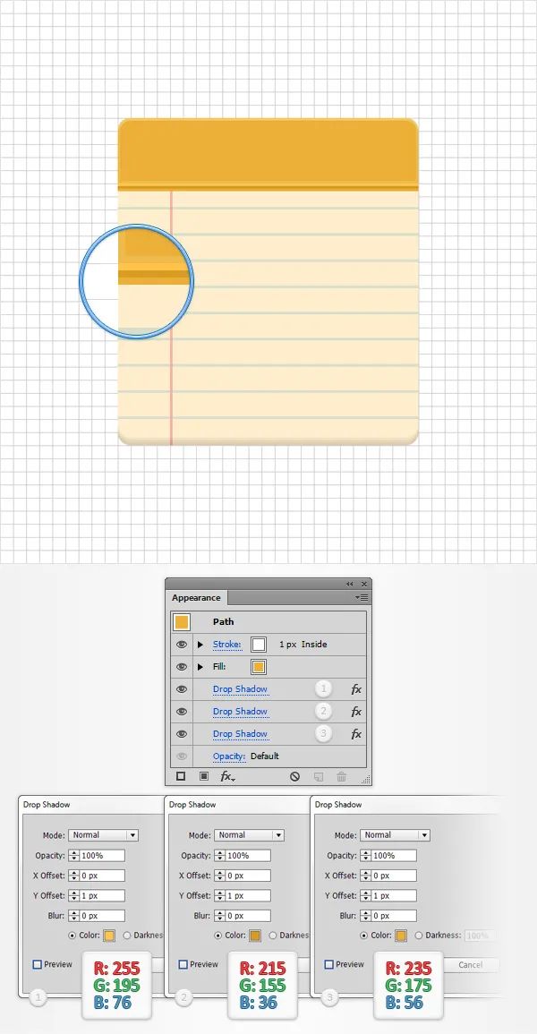
Task: Collapse the Appearance panel with double arrows
Action: pyautogui.click(x=349, y=584)
